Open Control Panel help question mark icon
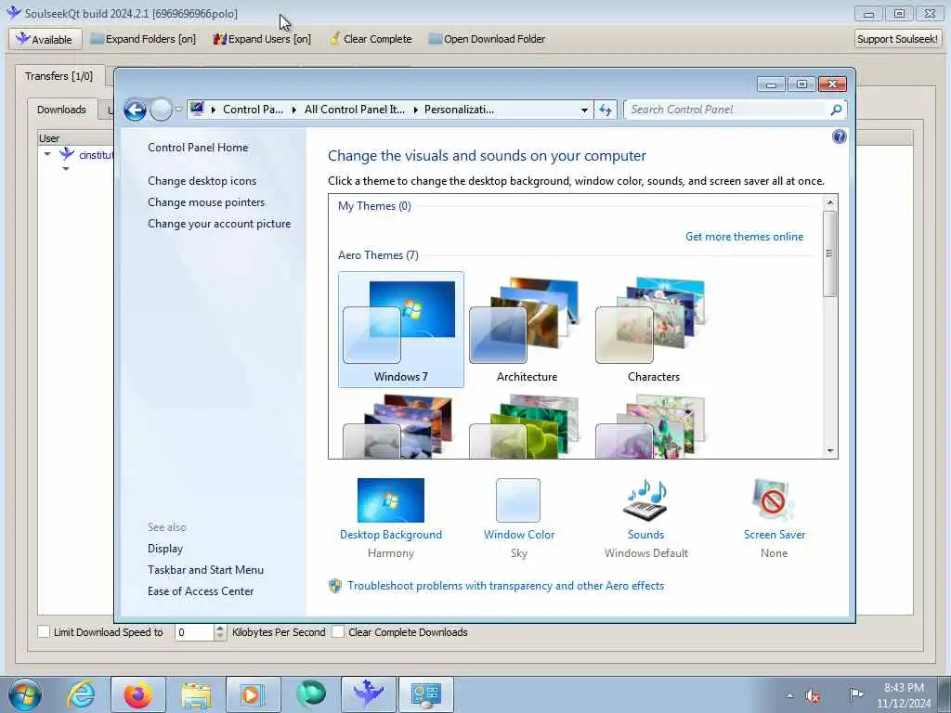 840,136
